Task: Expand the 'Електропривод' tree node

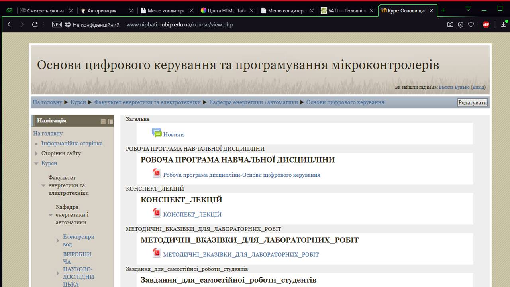Action: 58,240
